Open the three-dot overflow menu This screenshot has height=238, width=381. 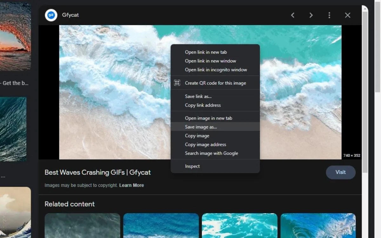[329, 15]
